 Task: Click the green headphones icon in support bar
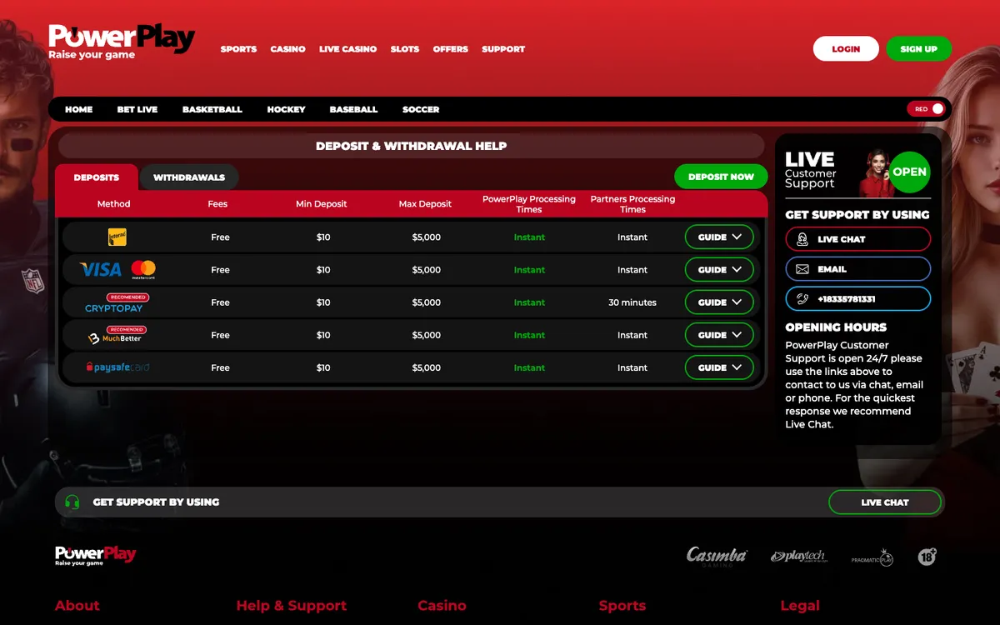tap(72, 502)
